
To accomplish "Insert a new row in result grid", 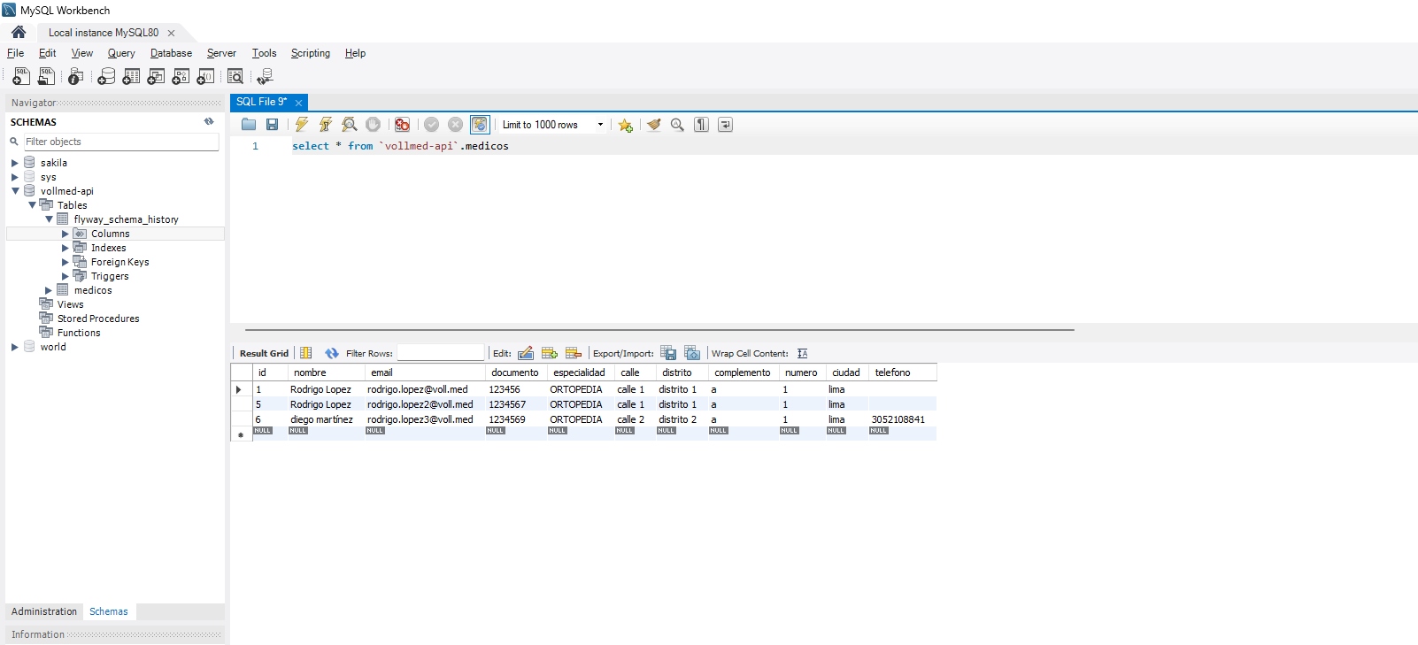I will (550, 353).
